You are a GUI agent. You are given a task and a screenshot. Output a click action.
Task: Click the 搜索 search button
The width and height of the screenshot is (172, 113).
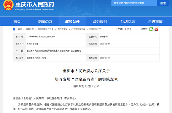click(x=163, y=3)
